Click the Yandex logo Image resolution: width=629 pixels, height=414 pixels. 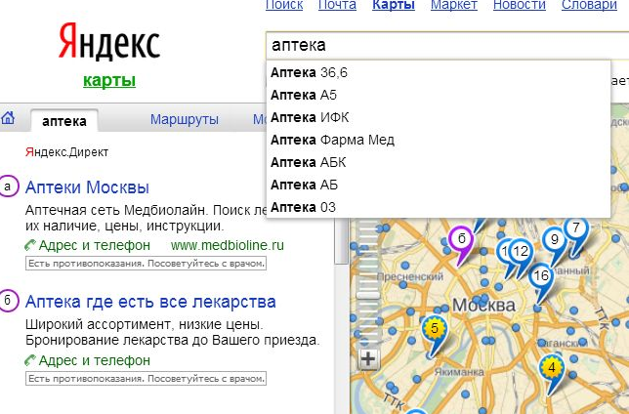tap(108, 40)
